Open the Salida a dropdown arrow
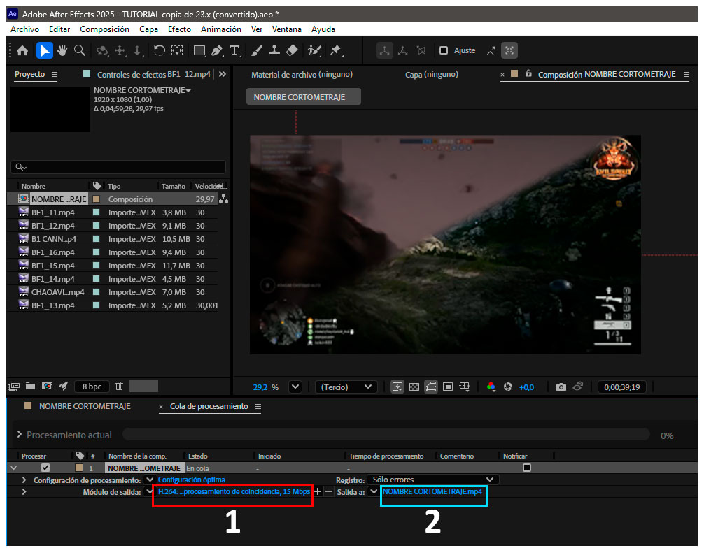 tap(374, 492)
